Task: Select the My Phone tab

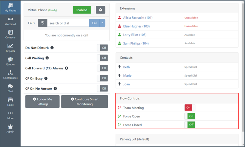Action: 10,7
